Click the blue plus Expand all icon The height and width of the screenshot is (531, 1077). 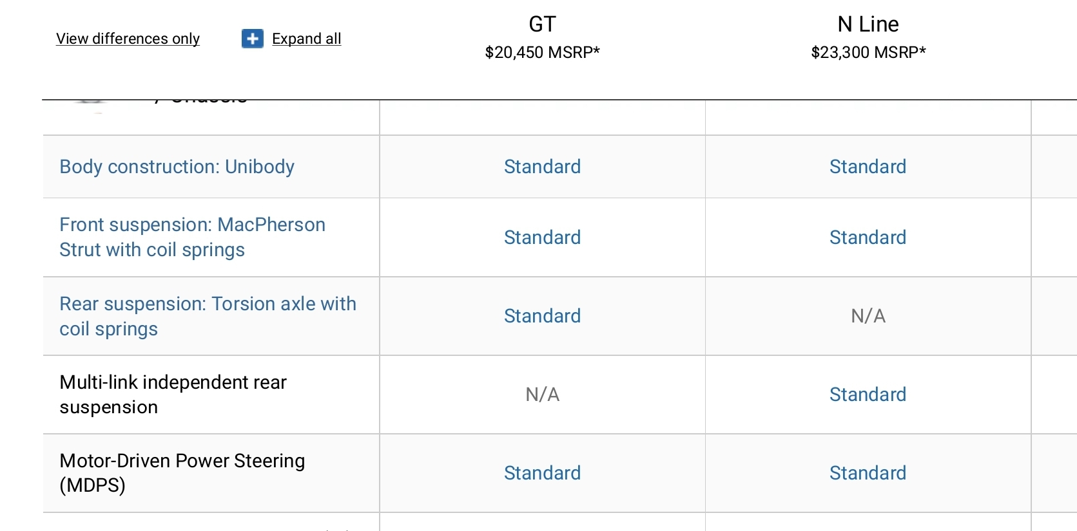point(252,39)
